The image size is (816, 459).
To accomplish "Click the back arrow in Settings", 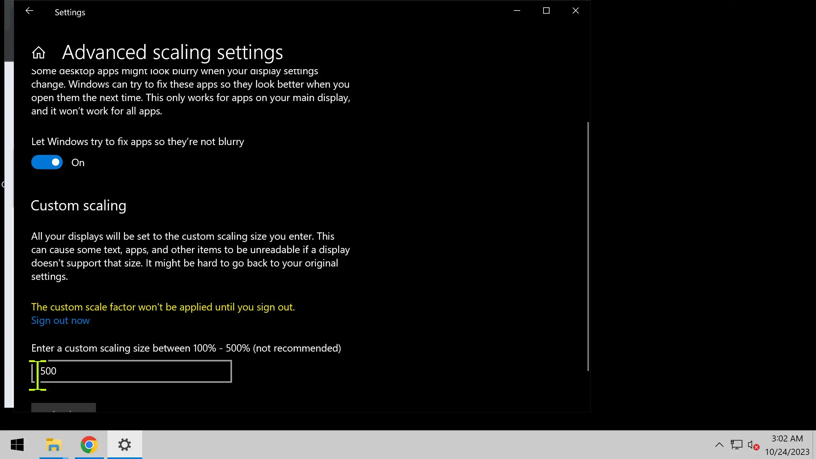I will coord(29,11).
